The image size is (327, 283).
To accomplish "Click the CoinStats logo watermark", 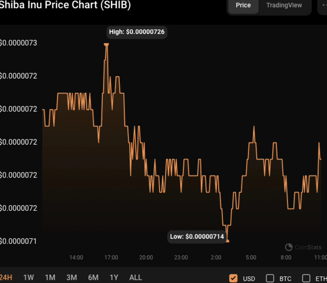I will (303, 247).
